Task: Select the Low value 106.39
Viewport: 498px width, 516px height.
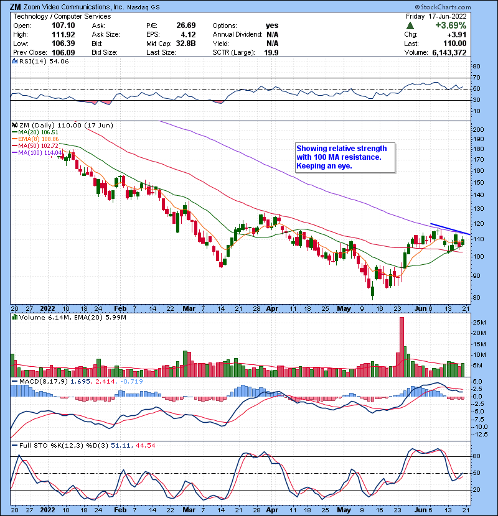Action: point(63,44)
